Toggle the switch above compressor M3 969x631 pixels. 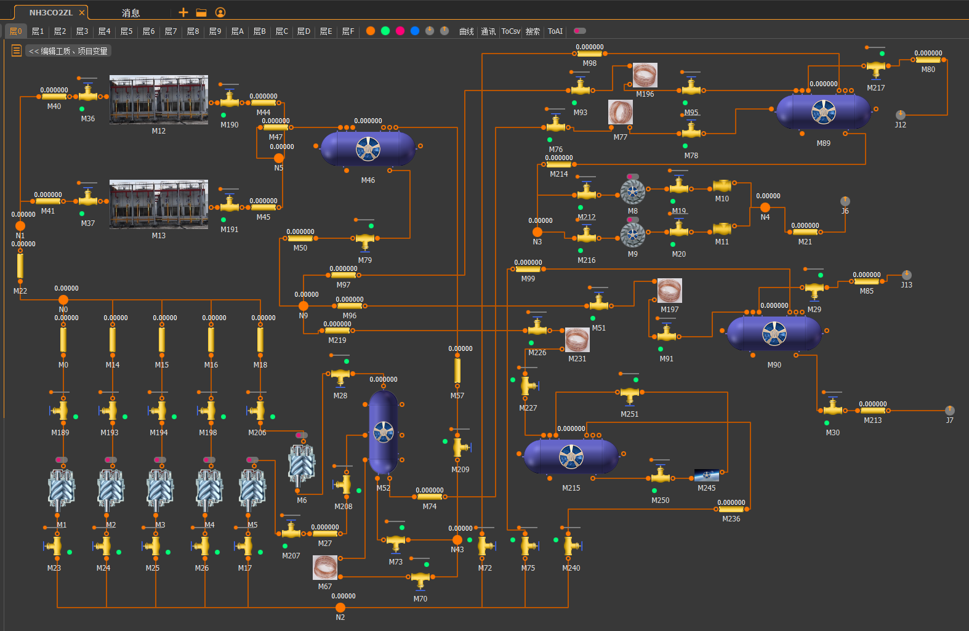160,460
